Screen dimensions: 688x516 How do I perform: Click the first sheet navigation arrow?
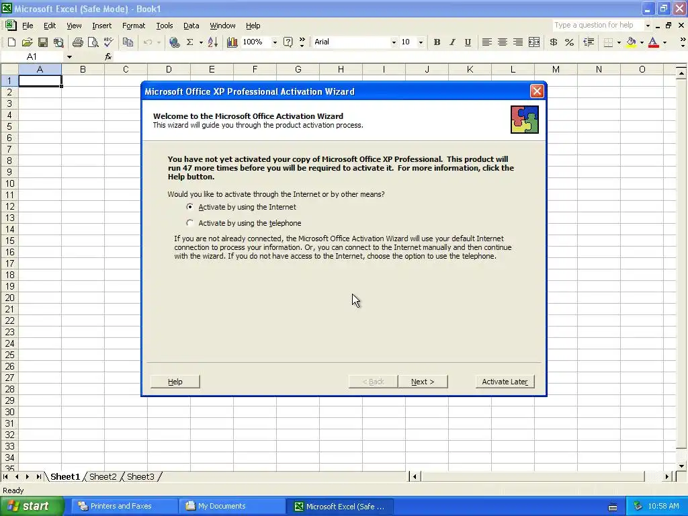(5, 476)
